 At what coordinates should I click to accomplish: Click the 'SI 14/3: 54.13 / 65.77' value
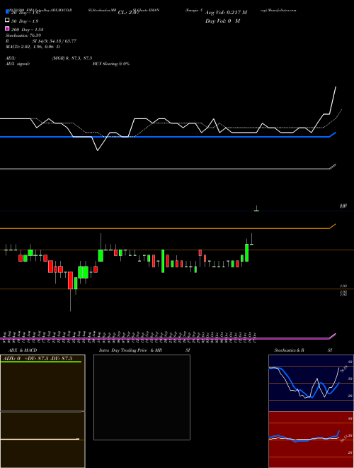pyautogui.click(x=54, y=41)
